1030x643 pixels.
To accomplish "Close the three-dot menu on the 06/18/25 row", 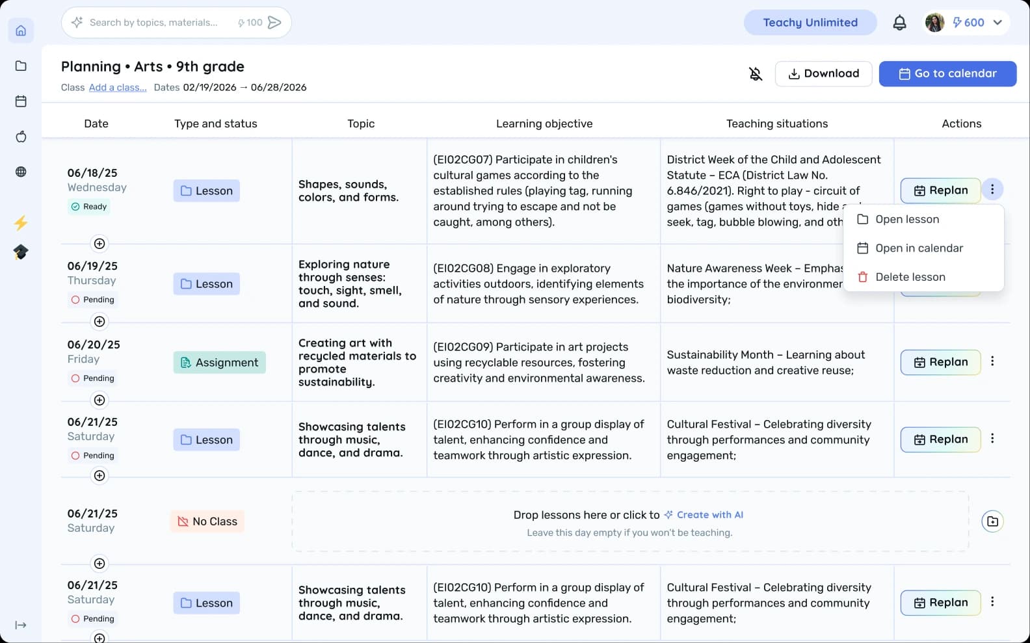I will [x=992, y=189].
